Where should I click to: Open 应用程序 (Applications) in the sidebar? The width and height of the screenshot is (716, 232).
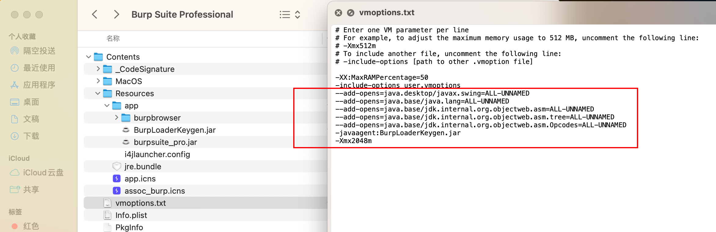point(33,85)
